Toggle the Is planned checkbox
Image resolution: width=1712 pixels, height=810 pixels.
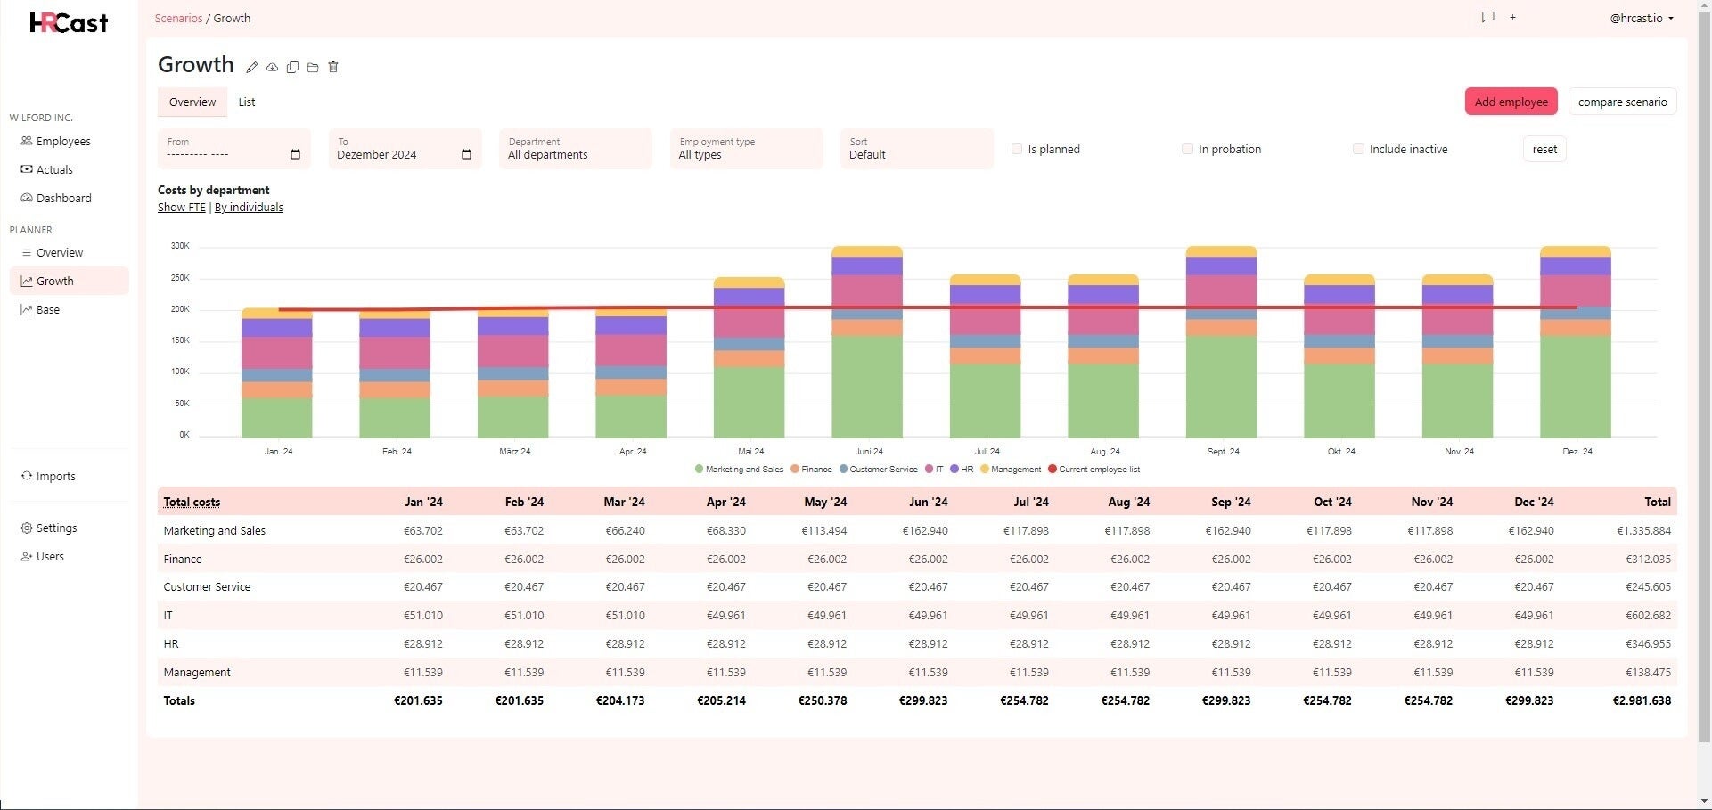point(1017,149)
